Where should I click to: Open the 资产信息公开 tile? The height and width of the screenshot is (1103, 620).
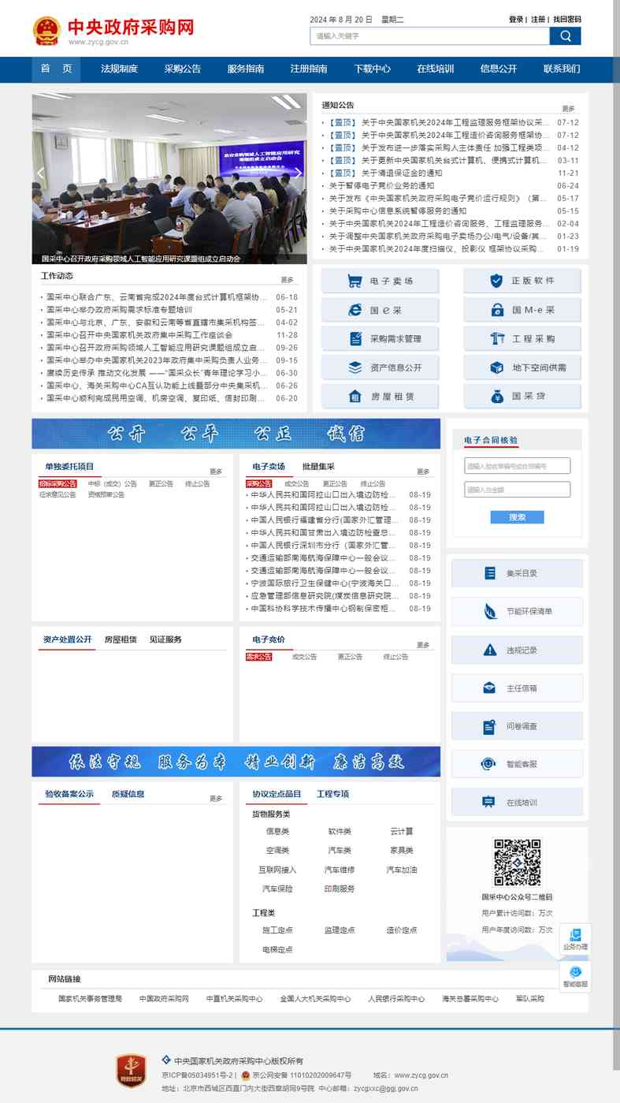coord(380,367)
